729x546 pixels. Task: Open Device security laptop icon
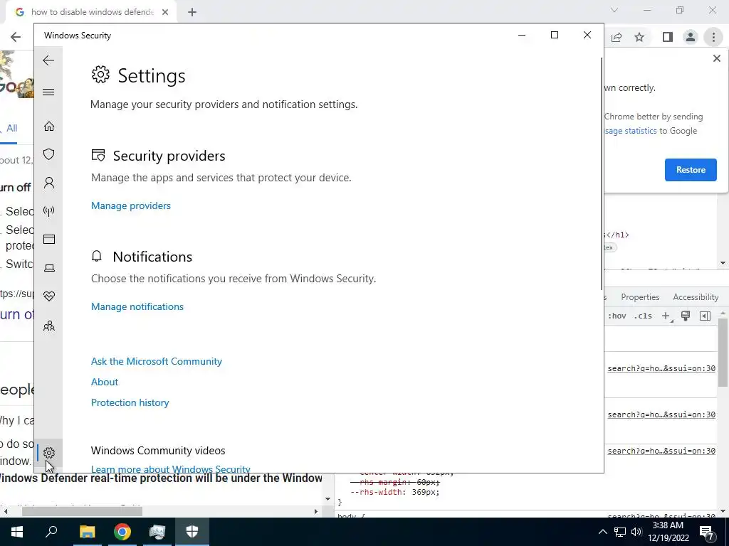click(49, 268)
